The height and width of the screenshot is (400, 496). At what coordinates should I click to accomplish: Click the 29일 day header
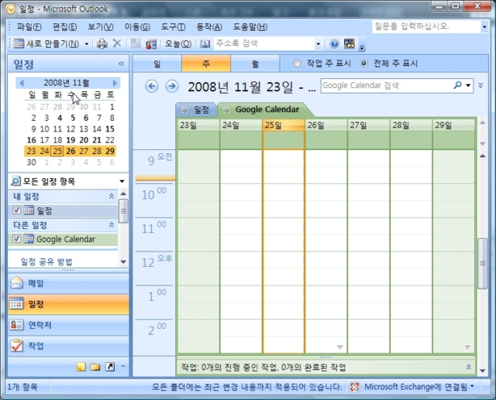pyautogui.click(x=453, y=125)
